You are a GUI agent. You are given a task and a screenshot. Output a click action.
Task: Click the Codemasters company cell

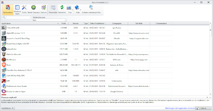coord(117,81)
